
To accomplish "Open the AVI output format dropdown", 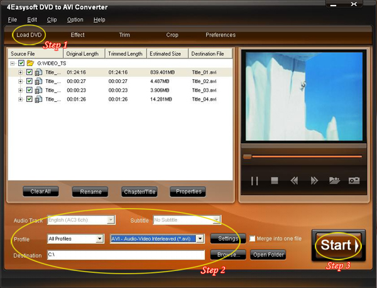I will tap(200, 239).
